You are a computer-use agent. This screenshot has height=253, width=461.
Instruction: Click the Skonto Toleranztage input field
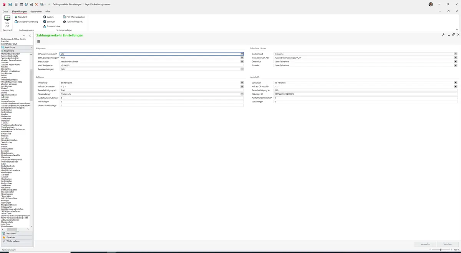(152, 105)
